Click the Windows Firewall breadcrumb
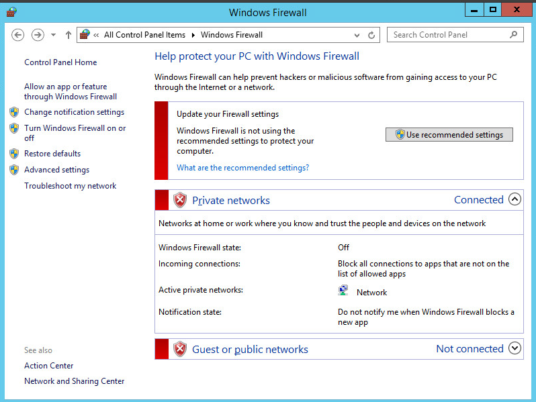The image size is (536, 402). pyautogui.click(x=232, y=35)
